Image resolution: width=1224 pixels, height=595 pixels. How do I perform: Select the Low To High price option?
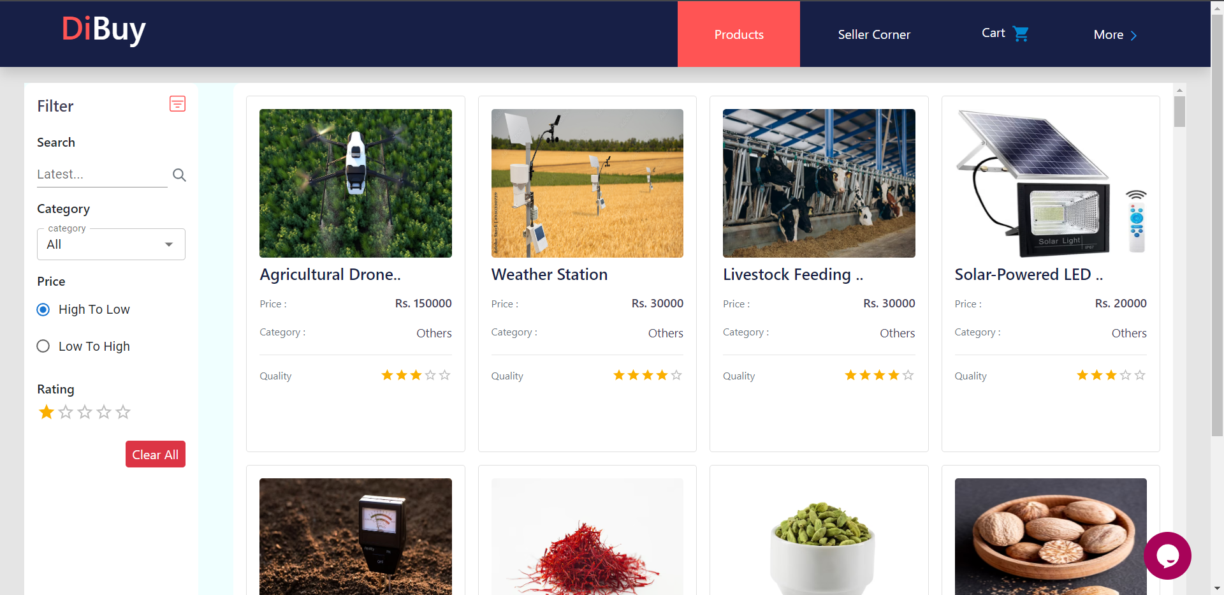pos(43,346)
